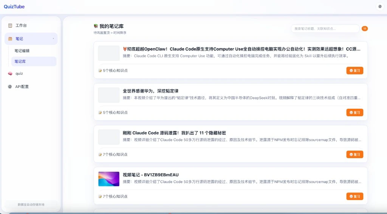The height and width of the screenshot is (214, 387).
Task: Open the 彻底超越OpenClaw note title
Action: 241,49
